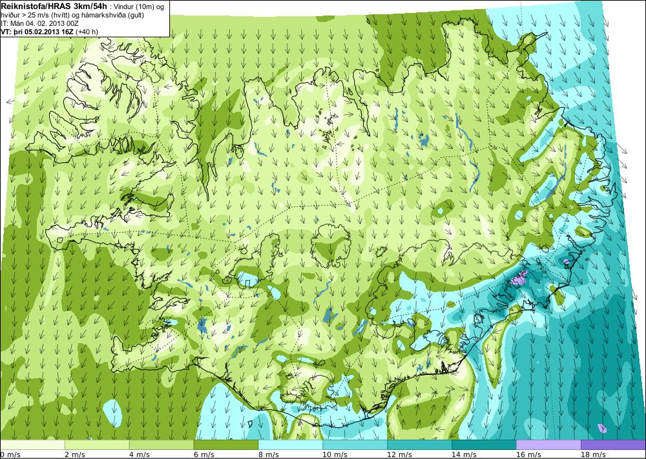Click the 'VT: þri 05.02.2013 16Z' valid time
The width and height of the screenshot is (646, 459).
(x=37, y=31)
